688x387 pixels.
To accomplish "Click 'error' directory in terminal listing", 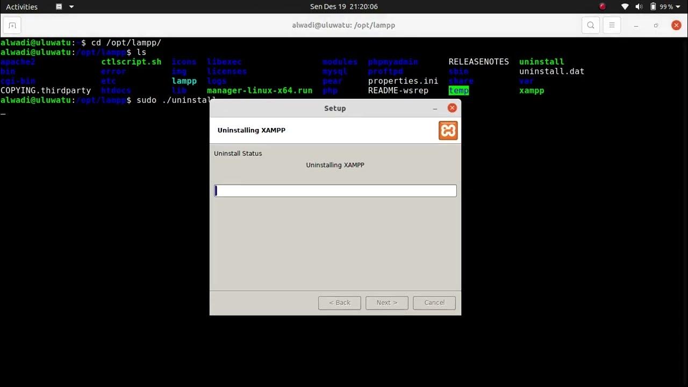I will click(113, 71).
